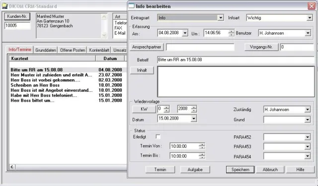
Task: Click the DICOM CRM-Standard window icon
Action: pos(4,6)
